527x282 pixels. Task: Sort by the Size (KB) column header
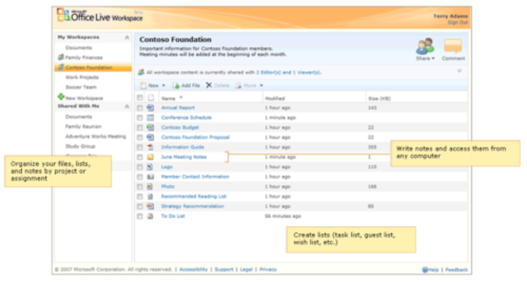coord(380,98)
